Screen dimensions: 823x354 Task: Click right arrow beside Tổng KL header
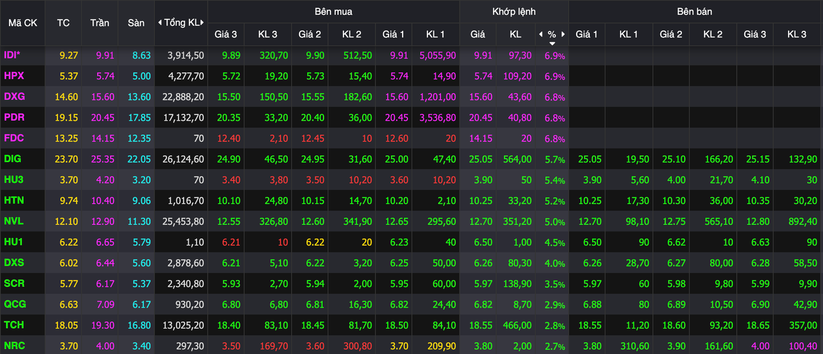[x=202, y=23]
